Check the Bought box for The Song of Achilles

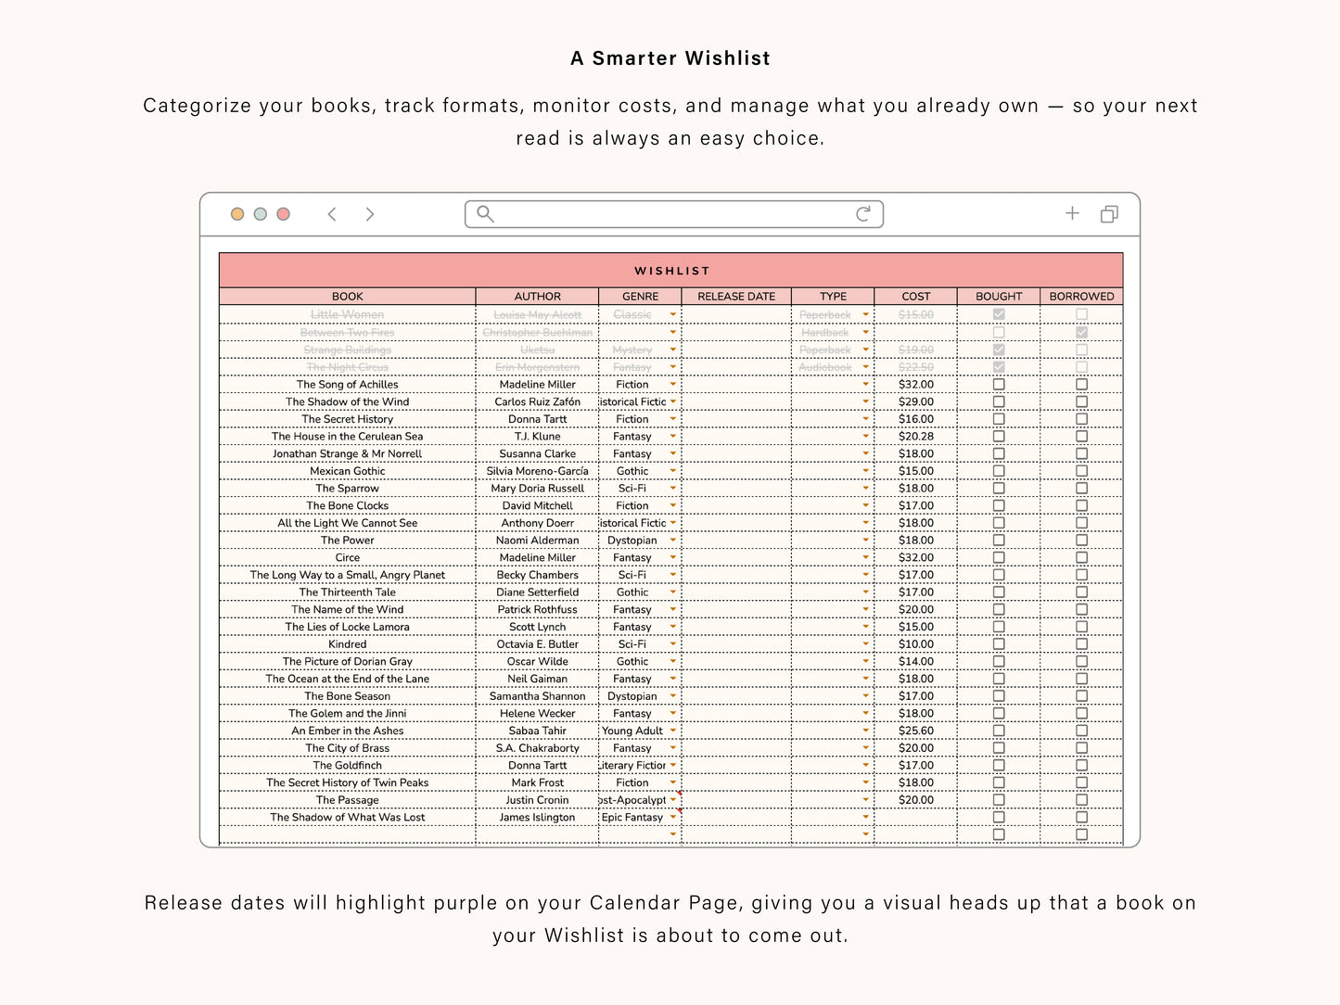(999, 384)
